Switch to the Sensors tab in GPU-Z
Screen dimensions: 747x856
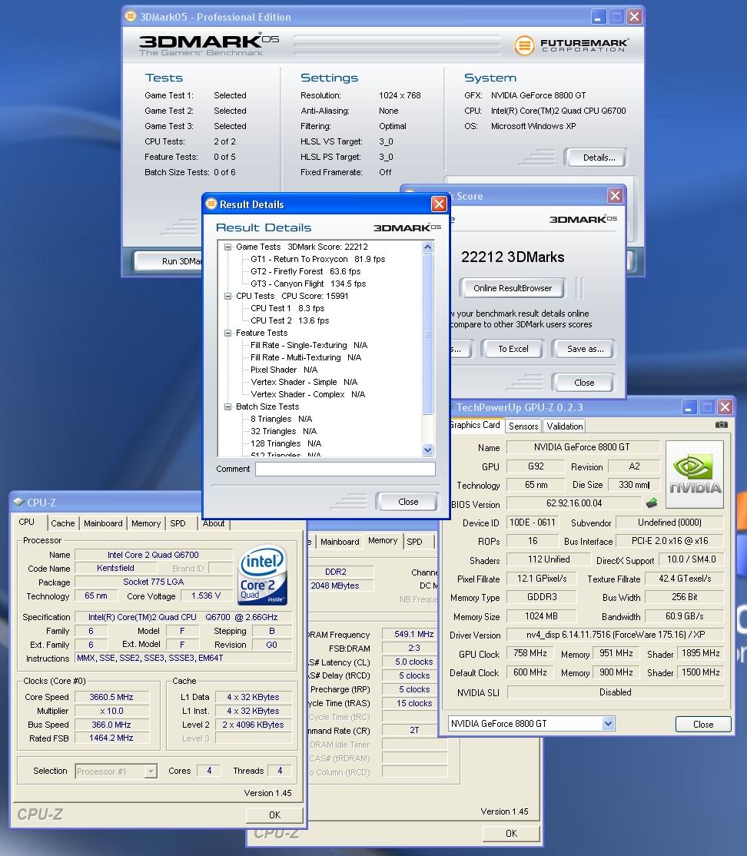pyautogui.click(x=523, y=426)
